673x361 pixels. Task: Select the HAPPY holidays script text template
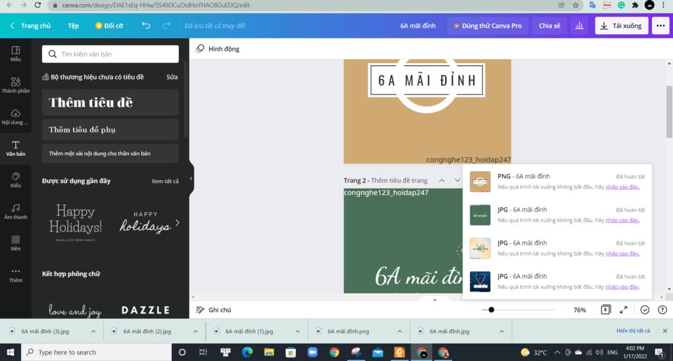[145, 222]
